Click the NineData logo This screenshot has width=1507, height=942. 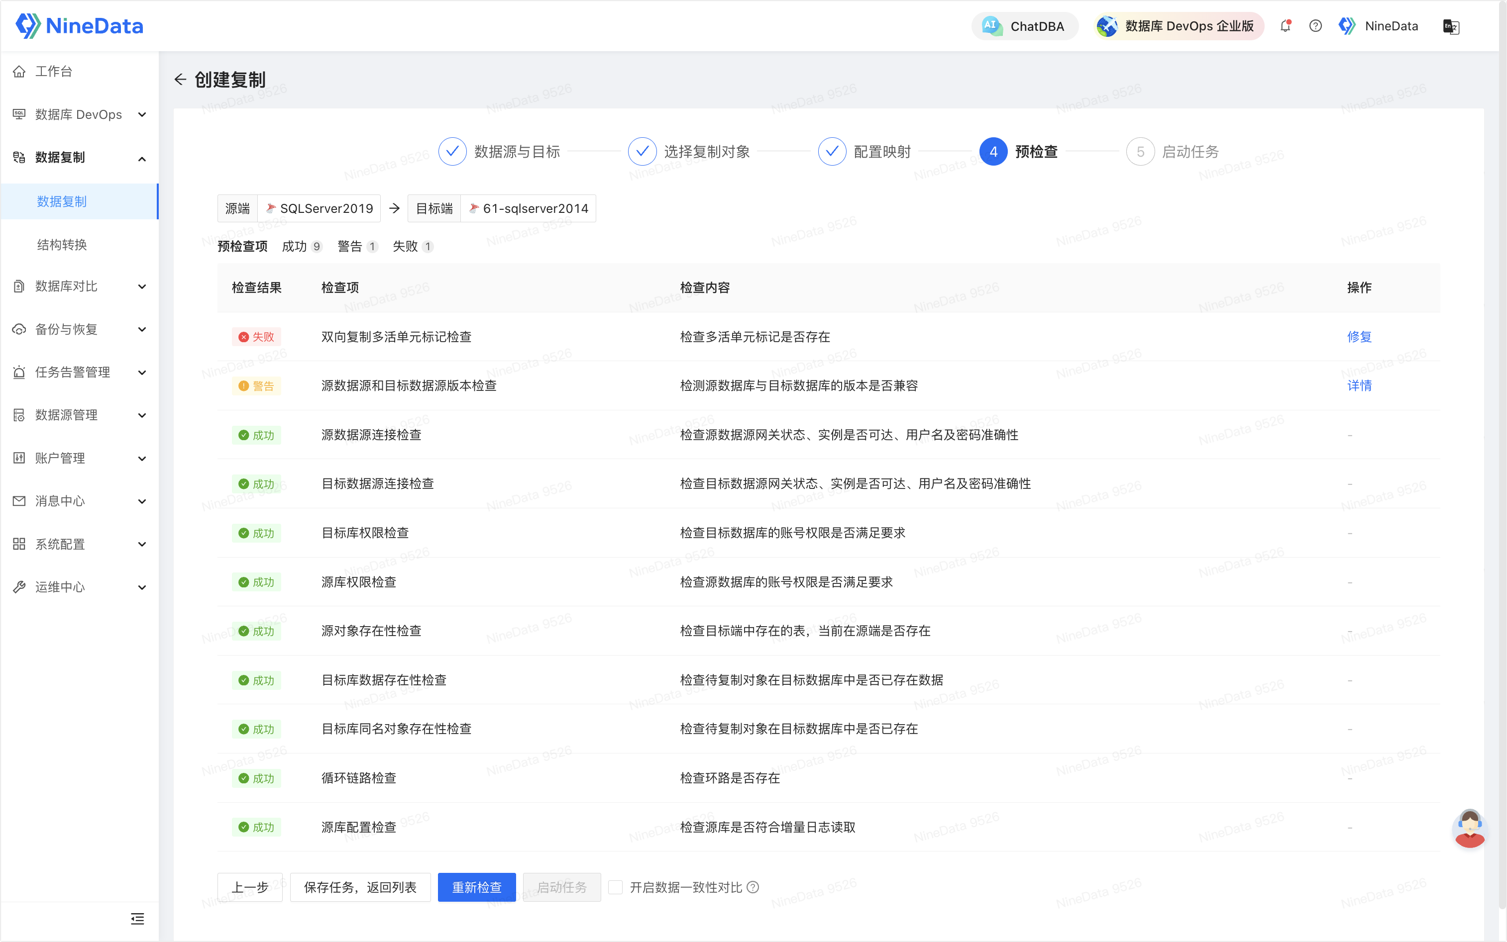[79, 25]
